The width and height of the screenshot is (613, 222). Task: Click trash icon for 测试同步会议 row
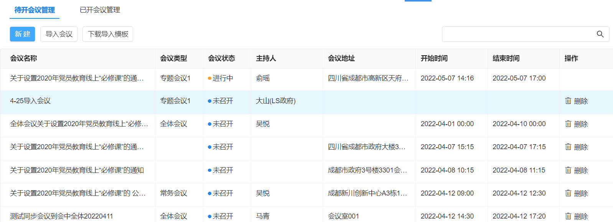568,216
